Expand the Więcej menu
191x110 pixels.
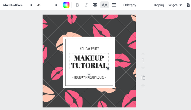pyautogui.click(x=175, y=5)
